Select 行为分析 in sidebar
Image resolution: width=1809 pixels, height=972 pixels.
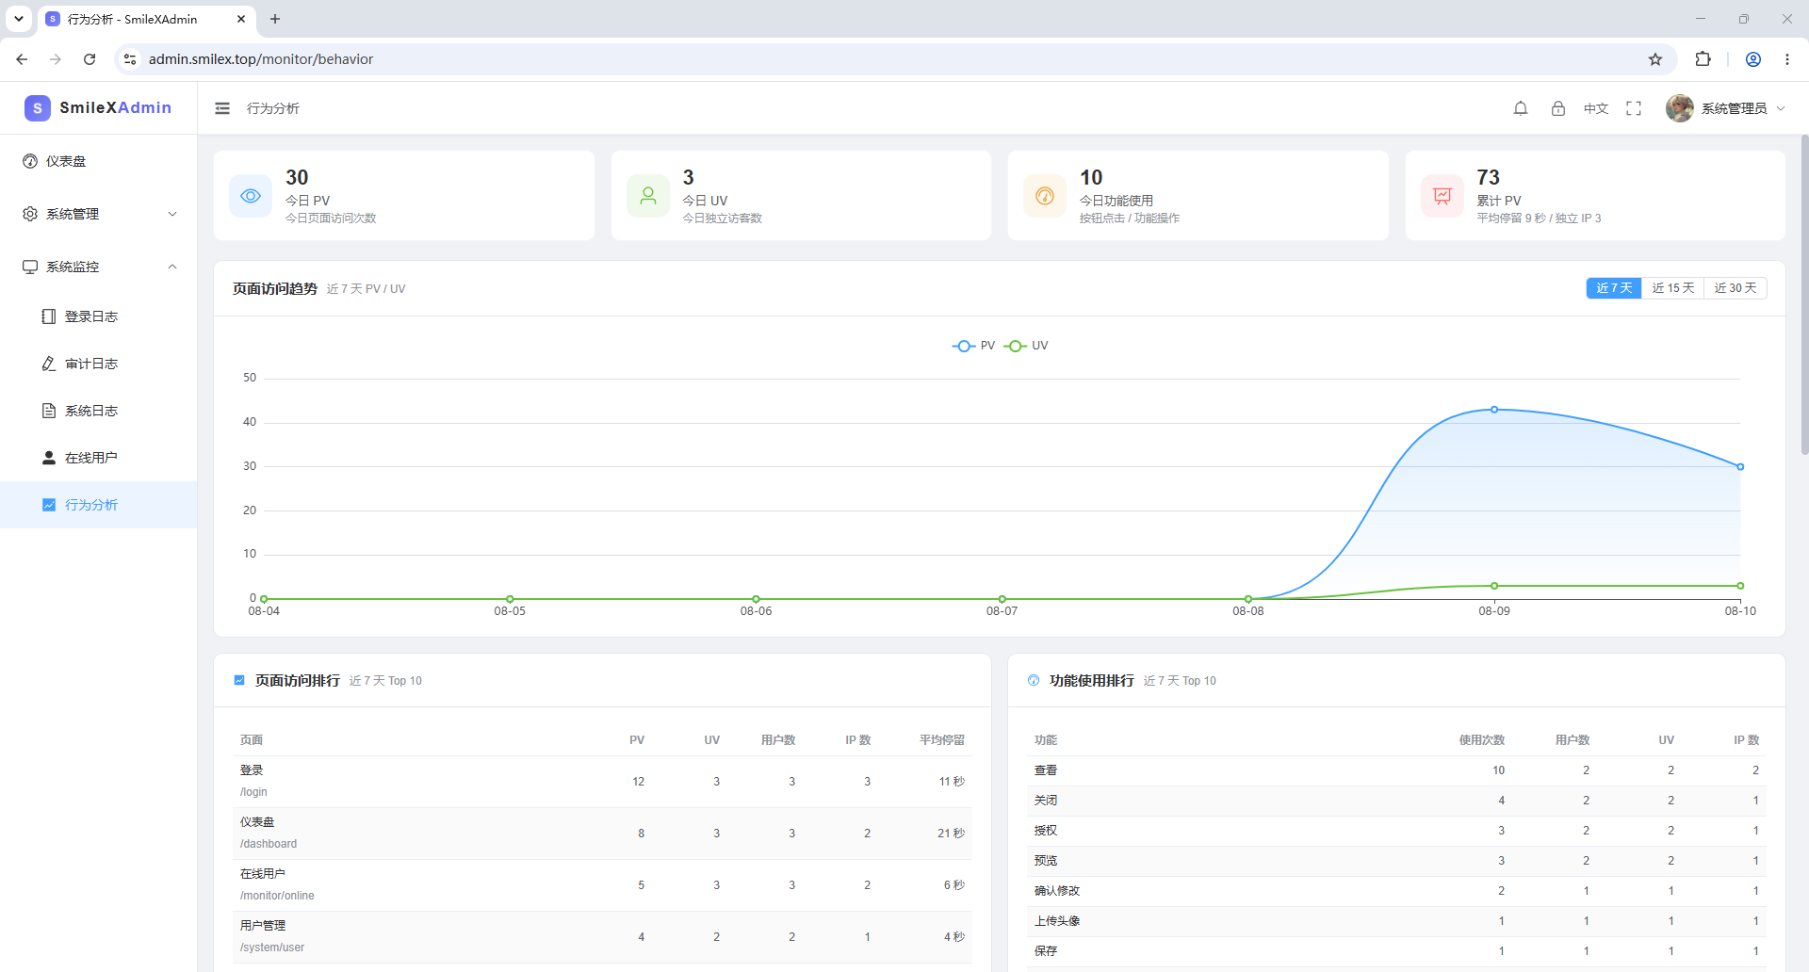[99, 505]
